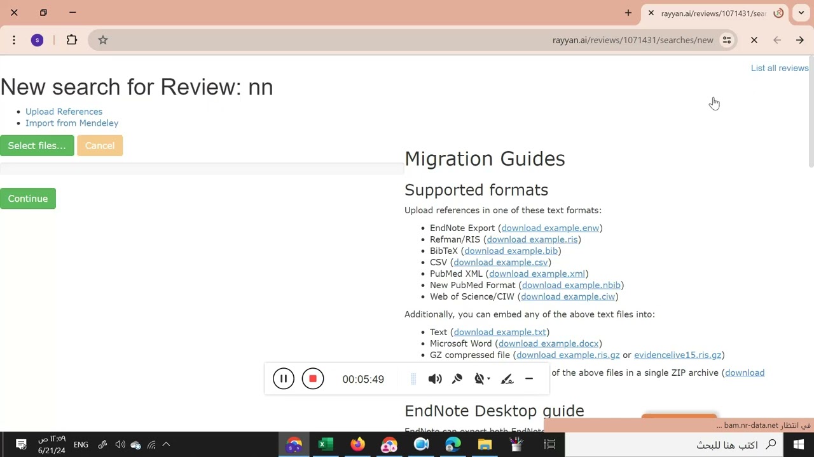Minimize the recorder toolbar
Viewport: 814px width, 457px height.
[529, 379]
